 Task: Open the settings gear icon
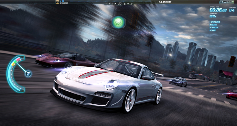128,4
